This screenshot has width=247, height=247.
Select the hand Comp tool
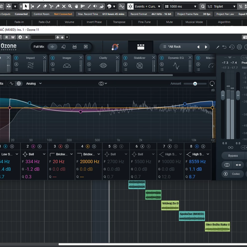76,6
